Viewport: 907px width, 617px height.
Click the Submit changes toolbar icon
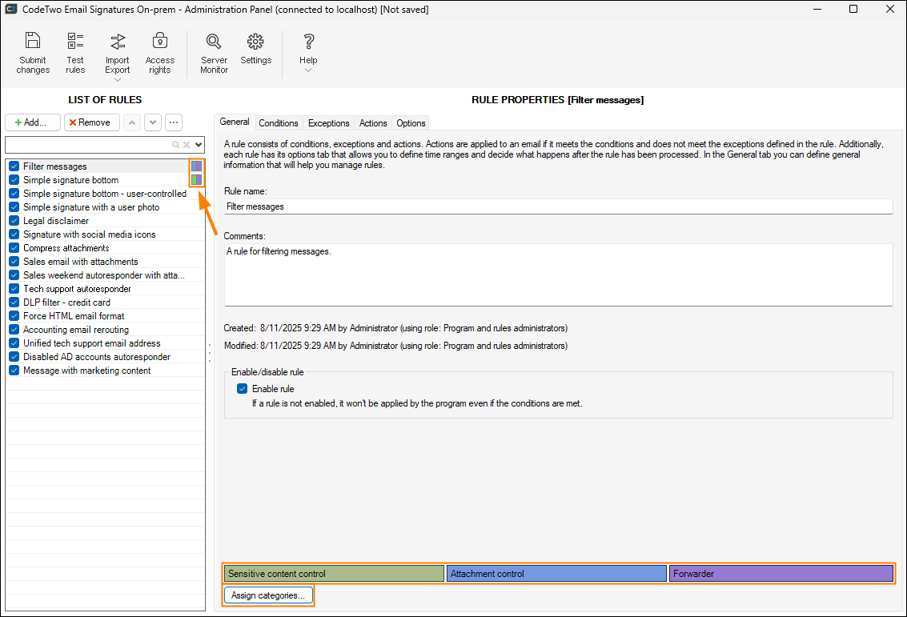[33, 53]
